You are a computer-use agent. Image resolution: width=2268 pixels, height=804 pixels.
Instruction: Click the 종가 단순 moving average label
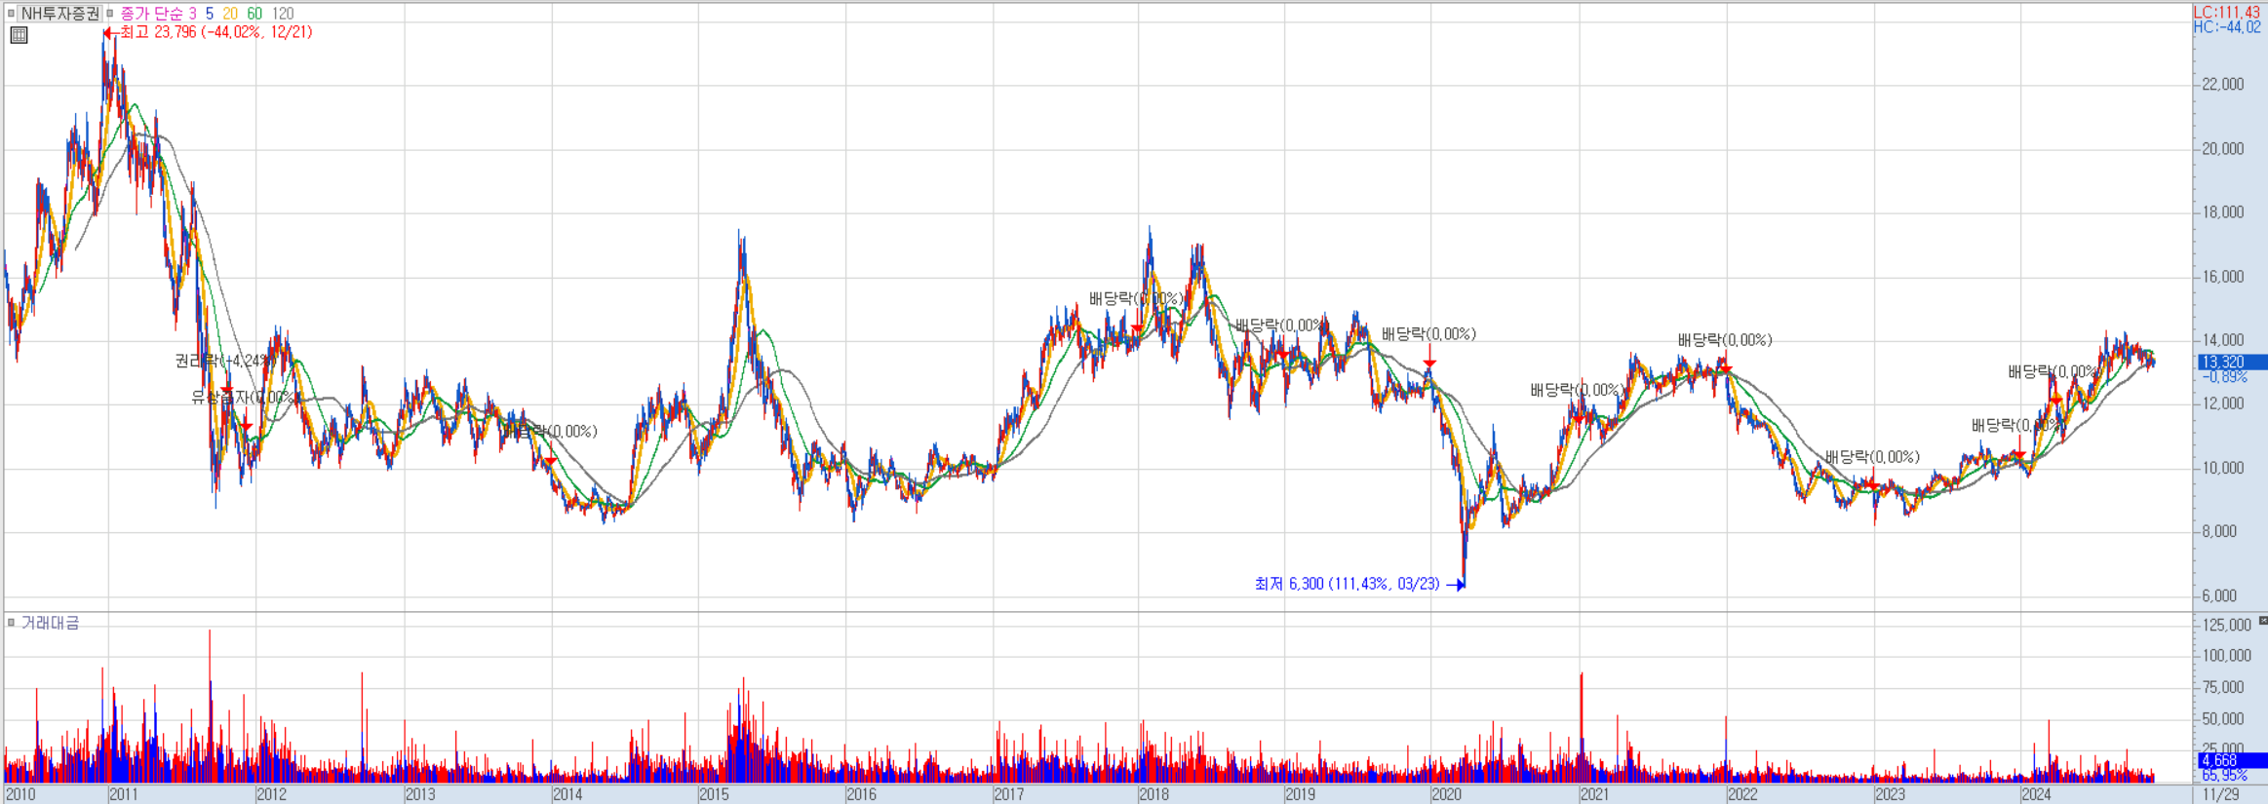pos(151,14)
